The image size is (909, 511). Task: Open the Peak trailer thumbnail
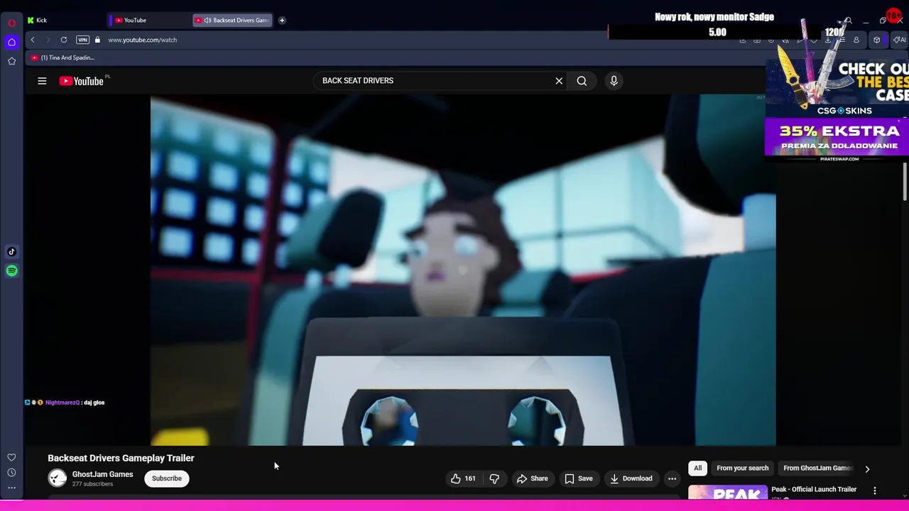pos(728,492)
